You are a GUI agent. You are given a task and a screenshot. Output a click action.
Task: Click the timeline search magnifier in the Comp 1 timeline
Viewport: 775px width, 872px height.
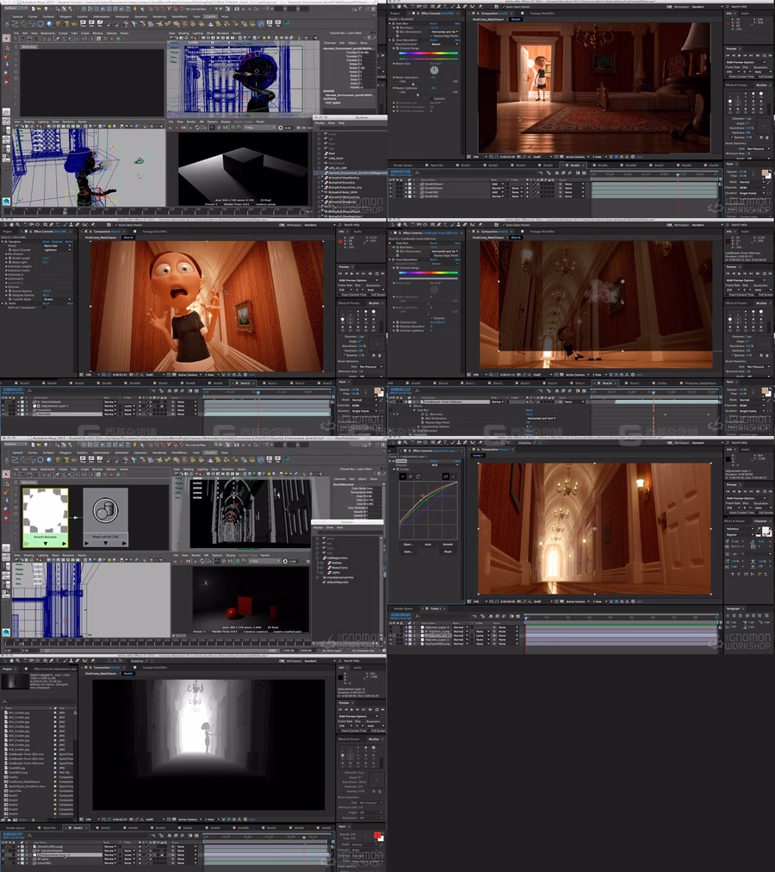[x=418, y=616]
